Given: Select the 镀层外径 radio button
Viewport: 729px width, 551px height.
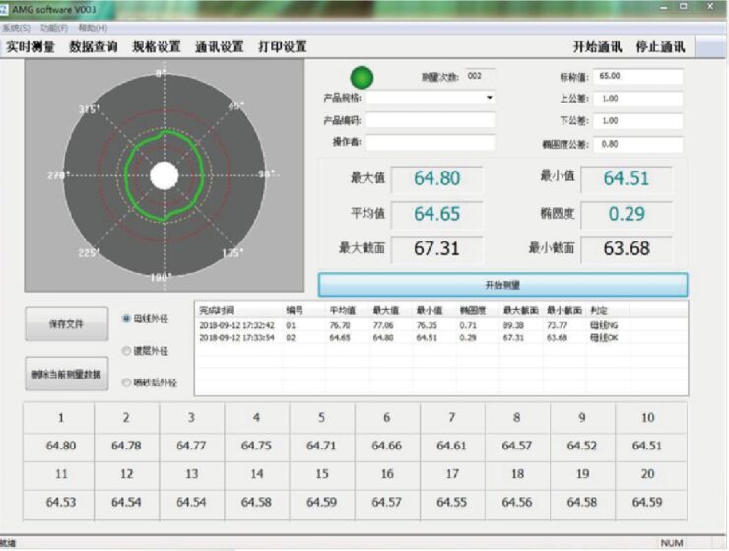Looking at the screenshot, I should tap(126, 350).
